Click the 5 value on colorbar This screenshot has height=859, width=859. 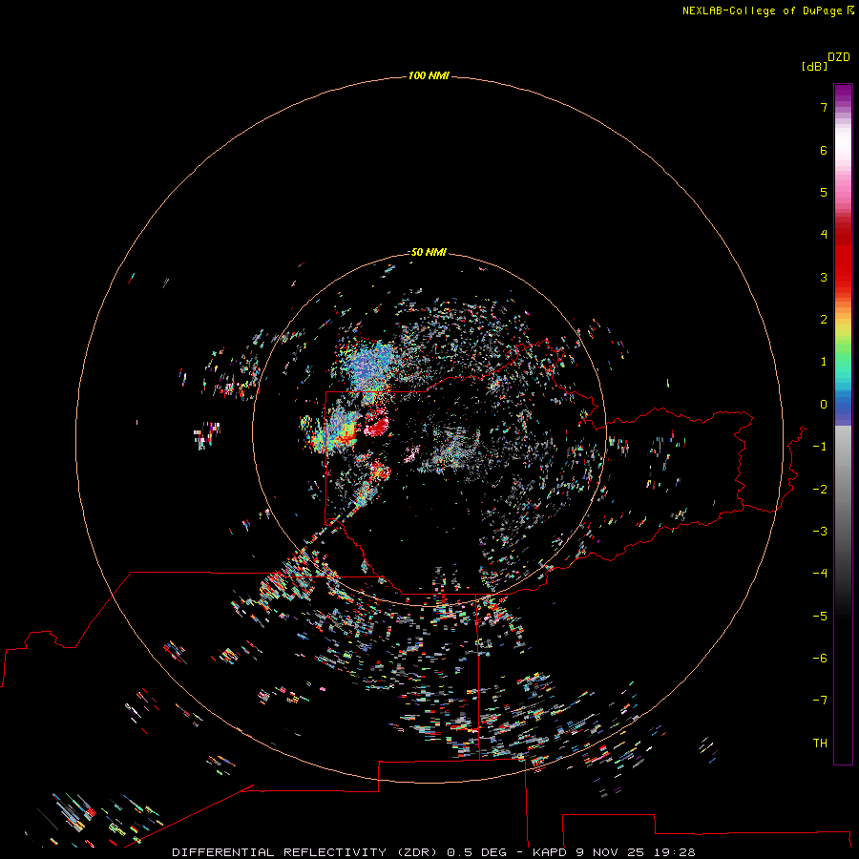click(824, 192)
